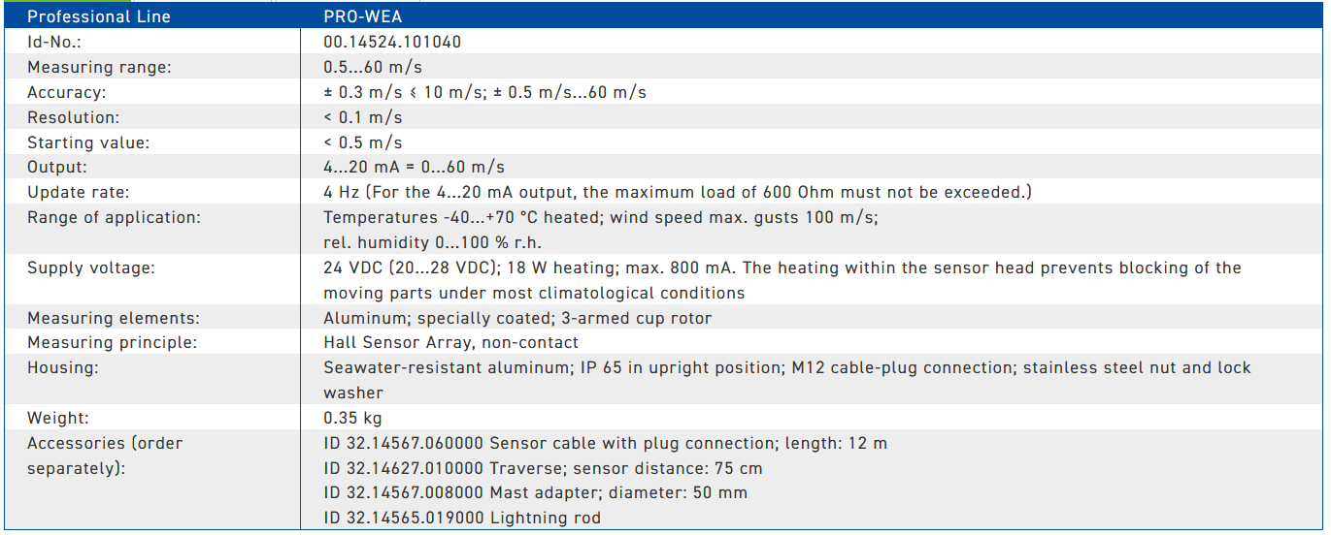The width and height of the screenshot is (1331, 535).
Task: Click the Sensor cable with plug connection accessory
Action: click(606, 443)
